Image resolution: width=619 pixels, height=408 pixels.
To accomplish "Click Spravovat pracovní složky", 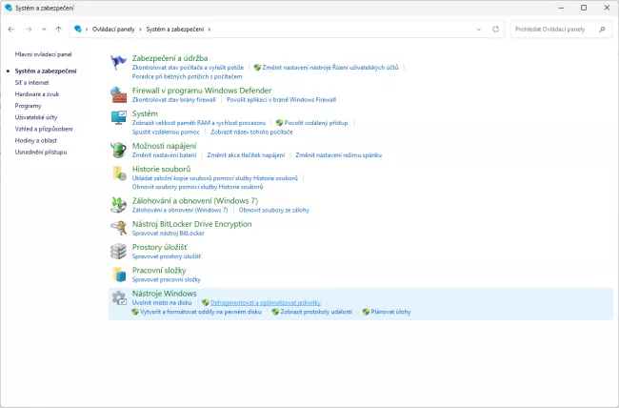I will click(167, 279).
